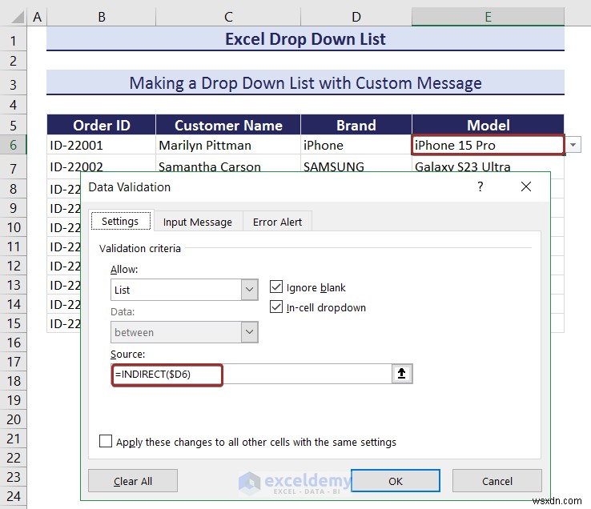Switch to the Settings tab
Screen dimensions: 591x509
(x=121, y=221)
